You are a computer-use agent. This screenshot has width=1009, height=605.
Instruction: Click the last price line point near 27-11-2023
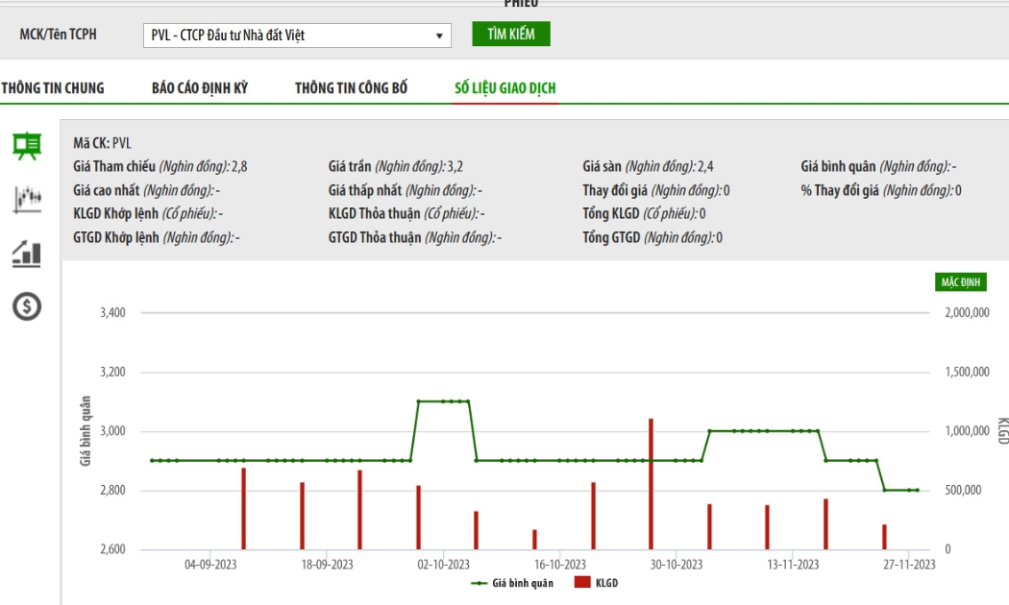[x=918, y=491]
